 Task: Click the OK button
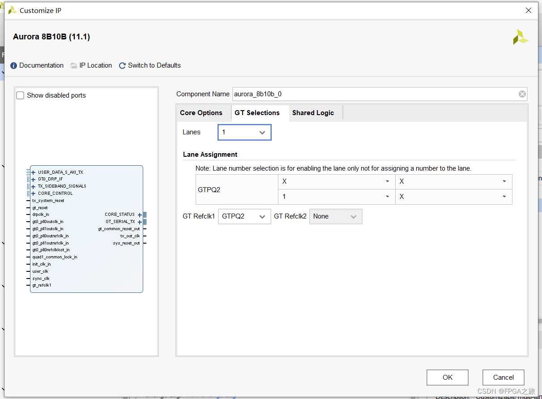(448, 378)
